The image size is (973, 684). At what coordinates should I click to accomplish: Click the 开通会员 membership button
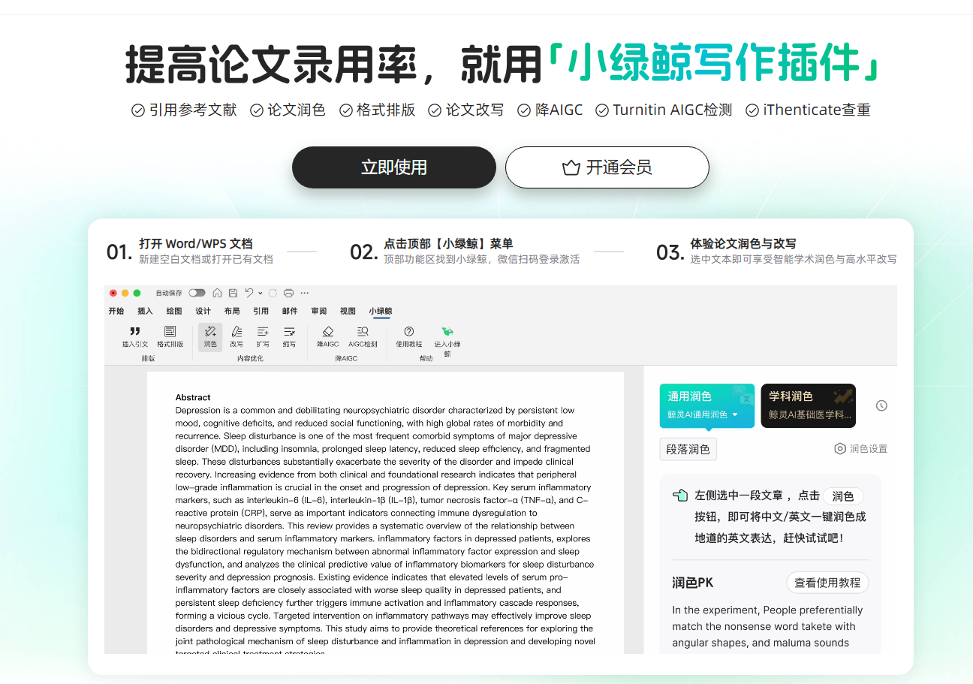click(607, 167)
